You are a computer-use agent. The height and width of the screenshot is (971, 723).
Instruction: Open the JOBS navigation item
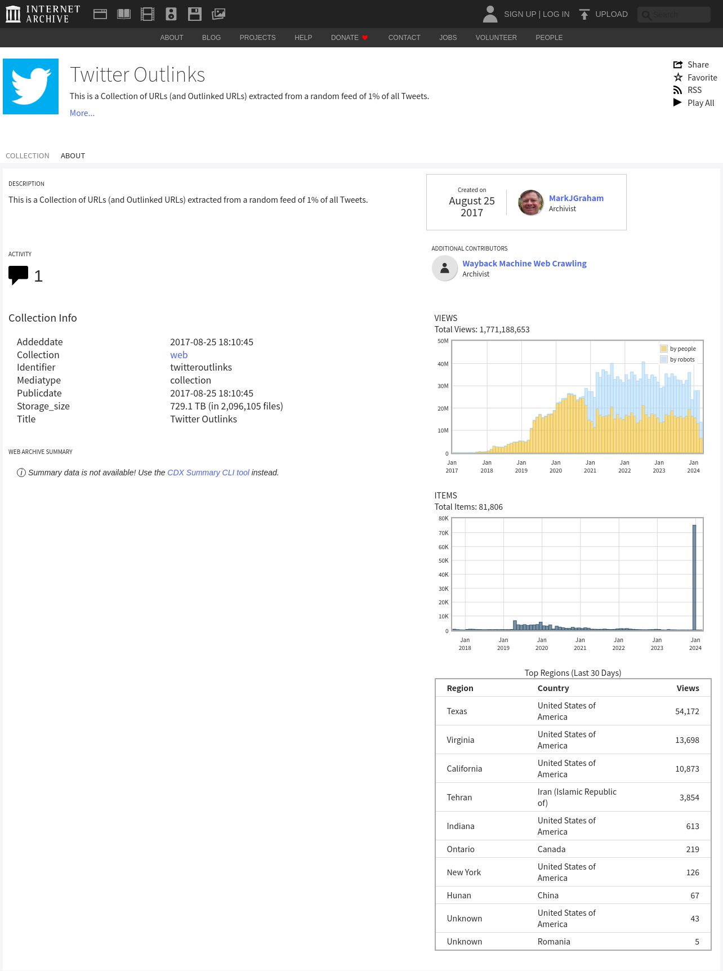pyautogui.click(x=448, y=38)
